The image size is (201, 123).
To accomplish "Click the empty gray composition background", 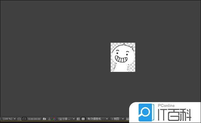I will [x=57, y=57].
